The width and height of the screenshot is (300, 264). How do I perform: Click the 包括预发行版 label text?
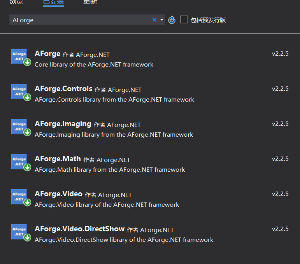point(208,20)
